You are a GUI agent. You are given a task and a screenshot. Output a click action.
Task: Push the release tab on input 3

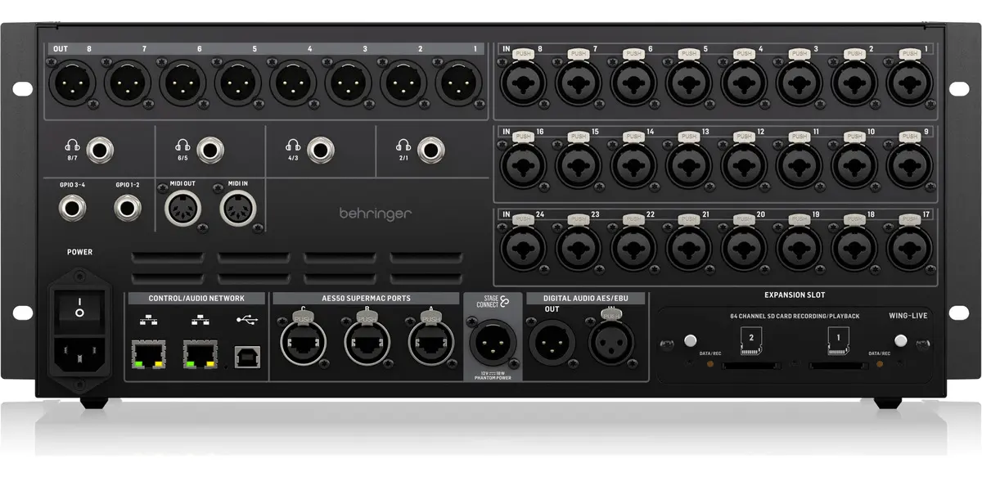799,53
